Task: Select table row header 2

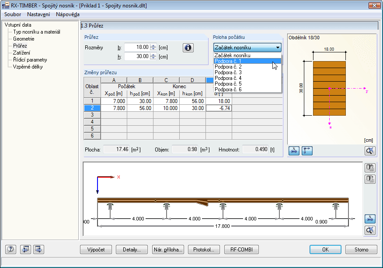Action: click(x=92, y=108)
